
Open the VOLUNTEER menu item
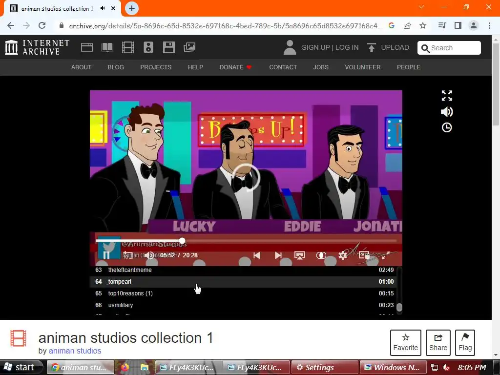pyautogui.click(x=363, y=67)
